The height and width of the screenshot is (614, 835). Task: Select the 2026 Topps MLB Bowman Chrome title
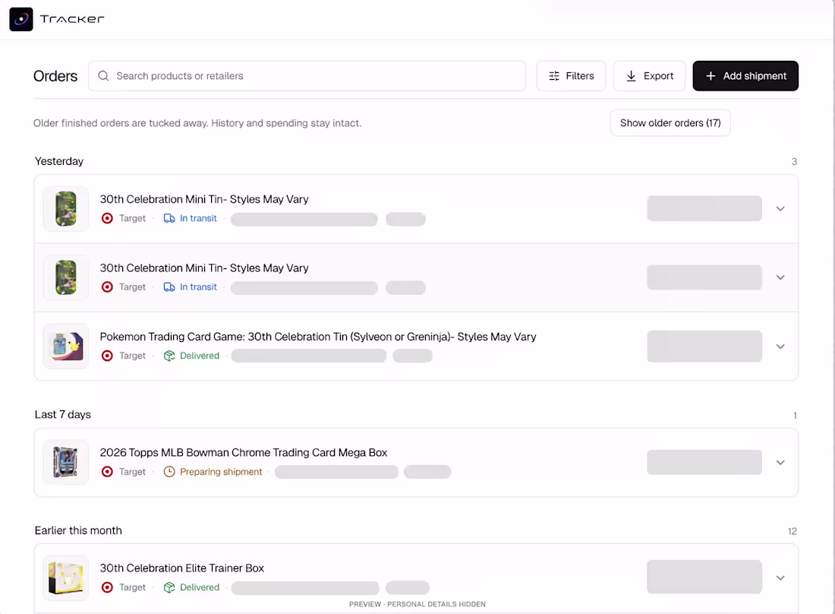(244, 452)
